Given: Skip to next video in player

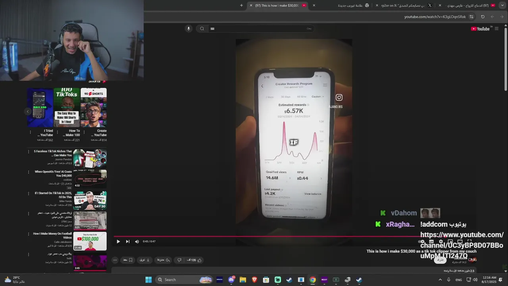Looking at the screenshot, I should 127,242.
